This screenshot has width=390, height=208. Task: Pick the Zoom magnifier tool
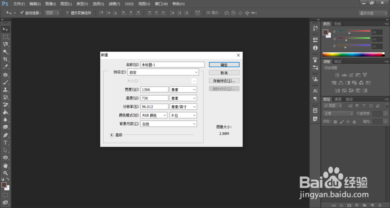click(5, 173)
